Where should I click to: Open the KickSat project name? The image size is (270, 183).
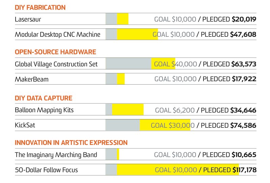(25, 125)
